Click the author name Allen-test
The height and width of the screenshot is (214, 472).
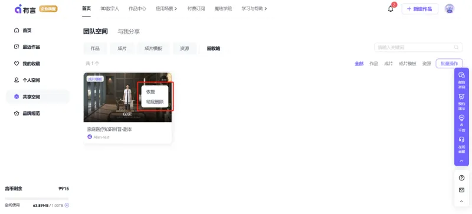101,137
